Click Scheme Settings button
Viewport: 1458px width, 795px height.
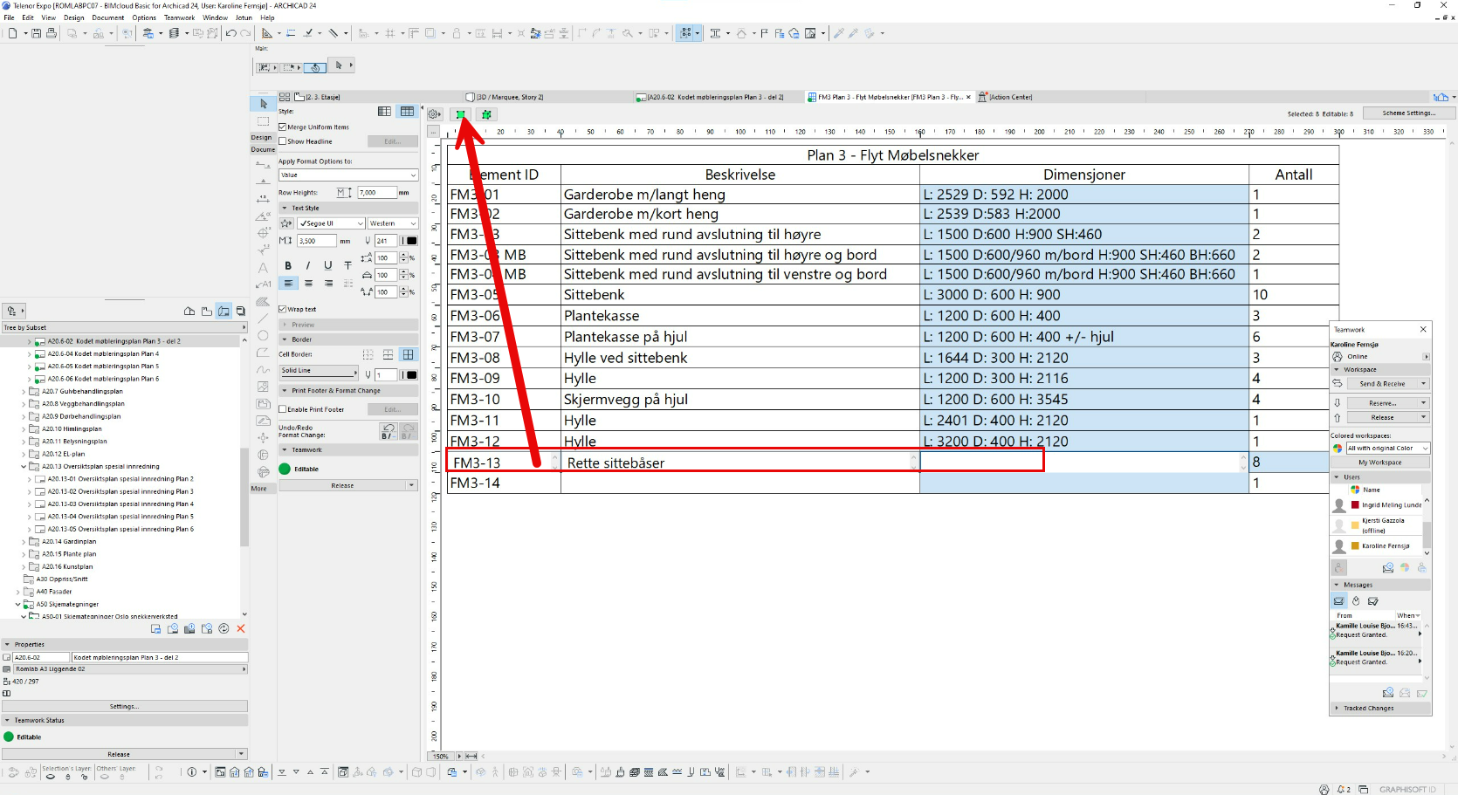[x=1407, y=113]
